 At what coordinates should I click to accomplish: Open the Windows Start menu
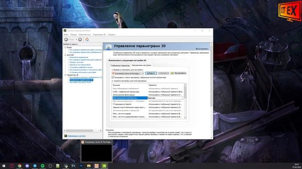(4, 166)
